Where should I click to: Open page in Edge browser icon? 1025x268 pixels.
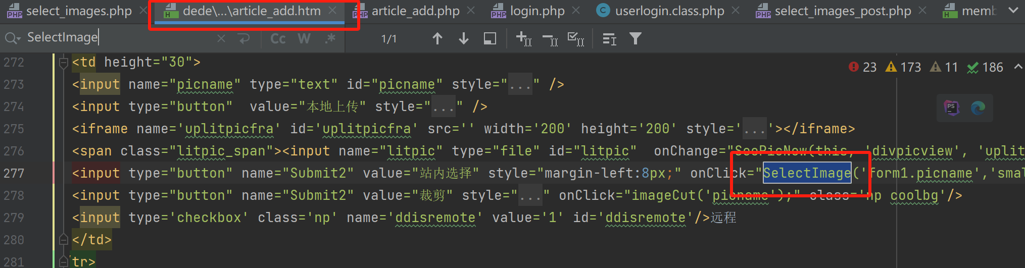[978, 108]
